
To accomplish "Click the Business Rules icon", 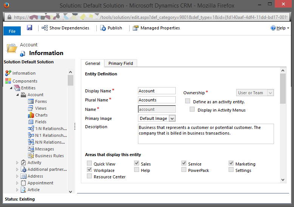I will [31, 156].
